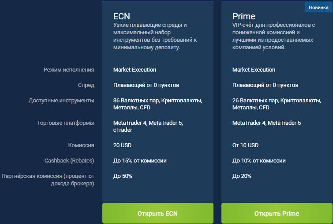
Task: Click the green "Открыть Prime" button
Action: pyautogui.click(x=277, y=213)
